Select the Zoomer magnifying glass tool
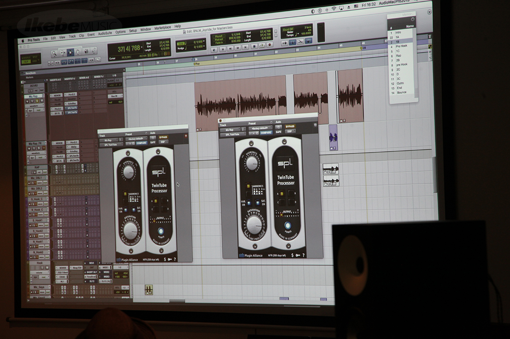Image resolution: width=510 pixels, height=339 pixels. (55, 53)
